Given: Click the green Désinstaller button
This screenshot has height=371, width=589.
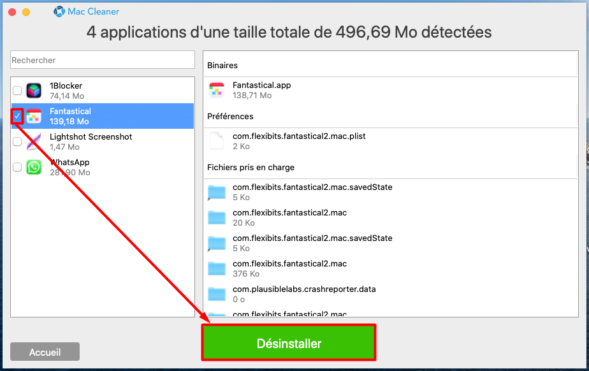Looking at the screenshot, I should point(289,343).
